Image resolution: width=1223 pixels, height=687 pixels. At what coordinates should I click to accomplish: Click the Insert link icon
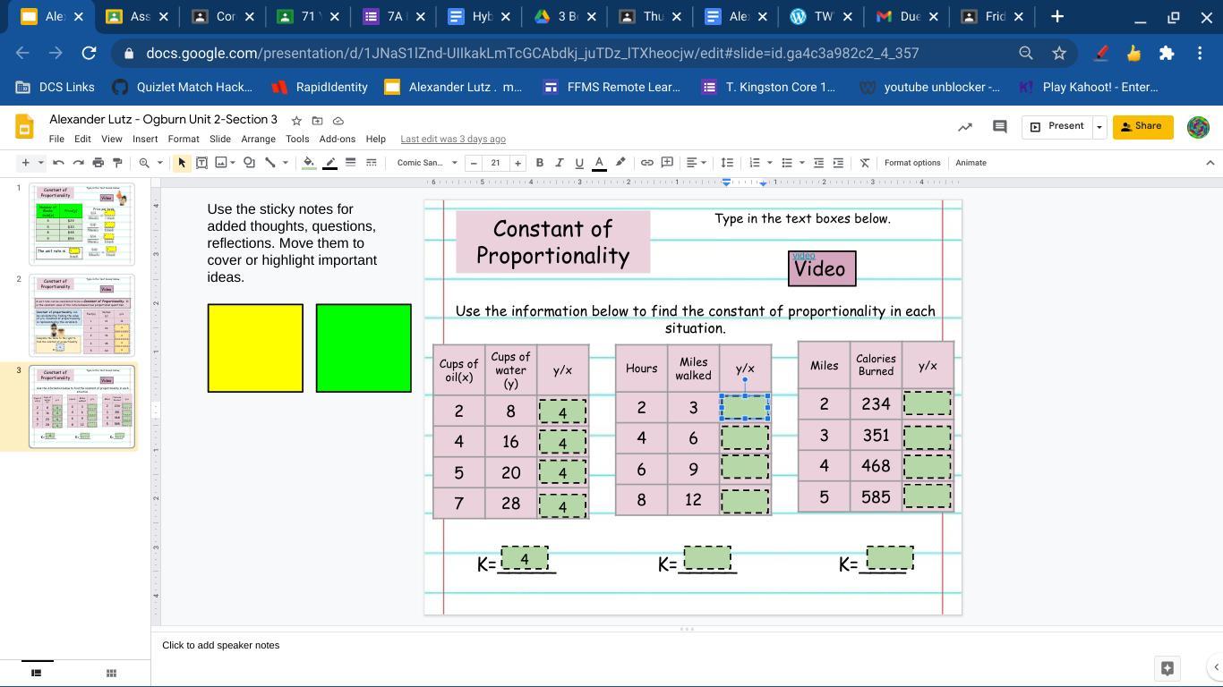(x=646, y=163)
